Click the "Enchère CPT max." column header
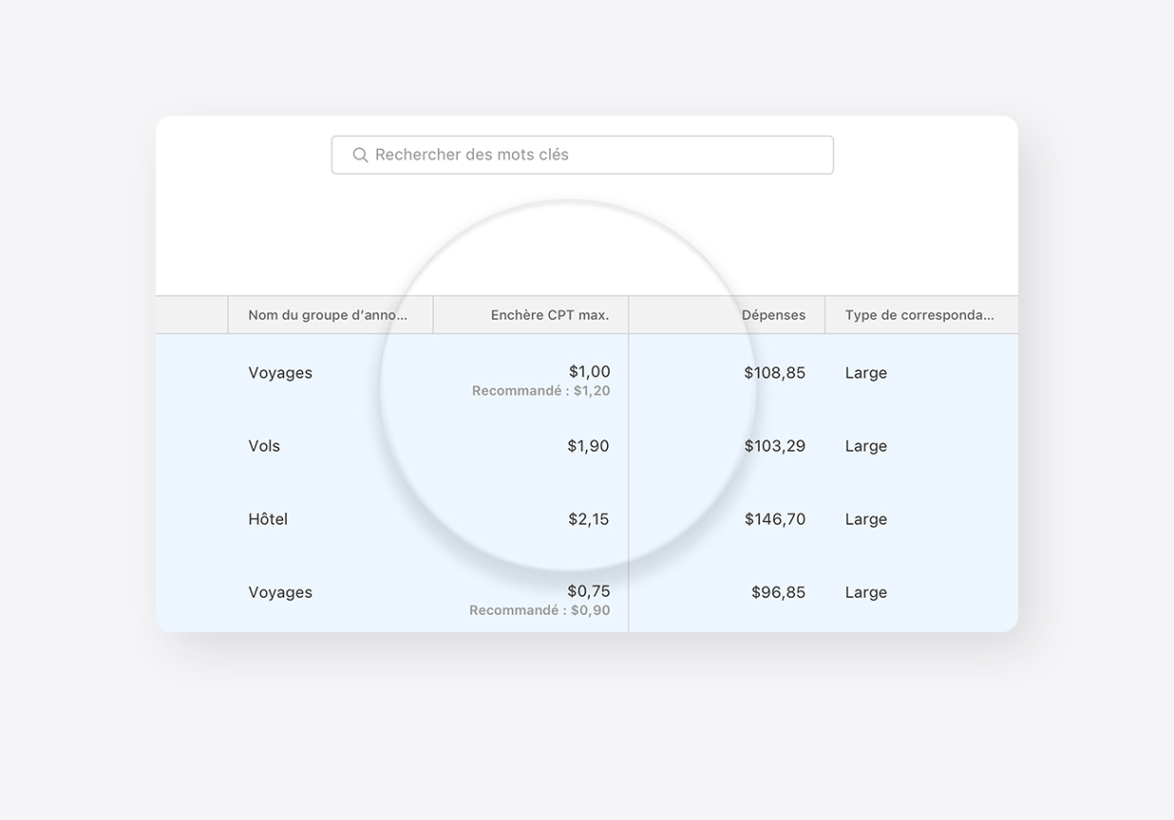This screenshot has width=1174, height=820. 549,315
